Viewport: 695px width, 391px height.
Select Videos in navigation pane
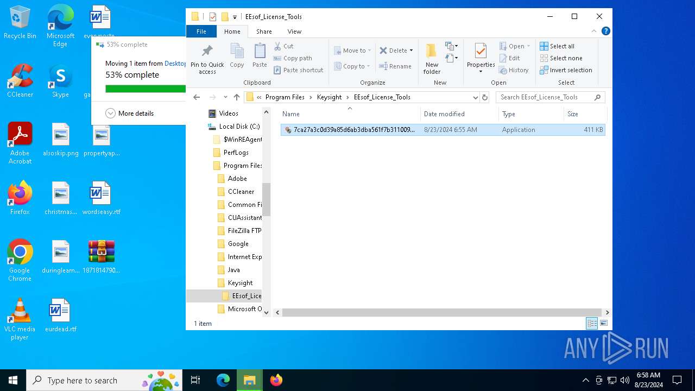(x=229, y=113)
